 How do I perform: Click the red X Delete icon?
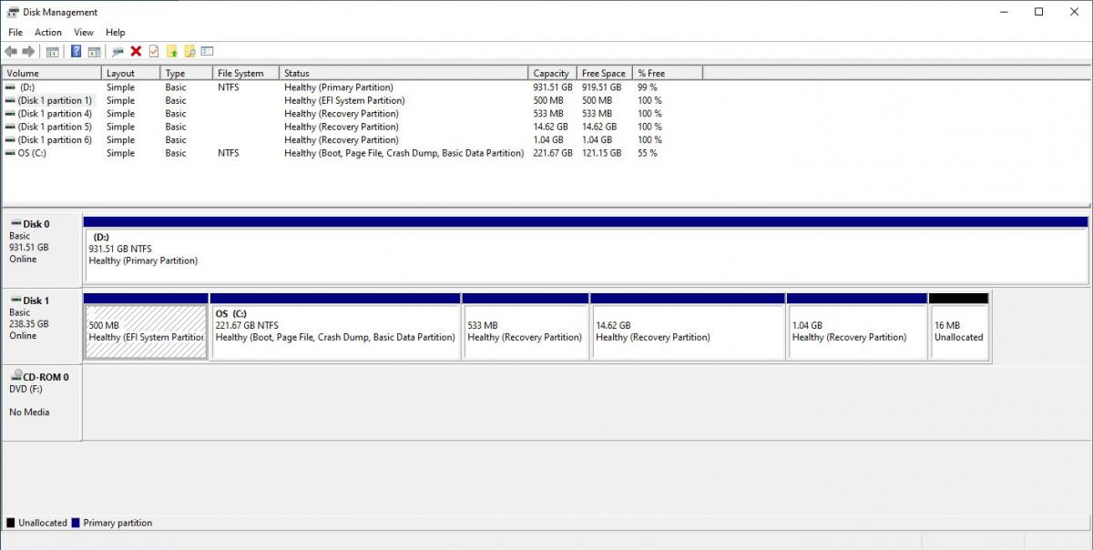click(136, 52)
